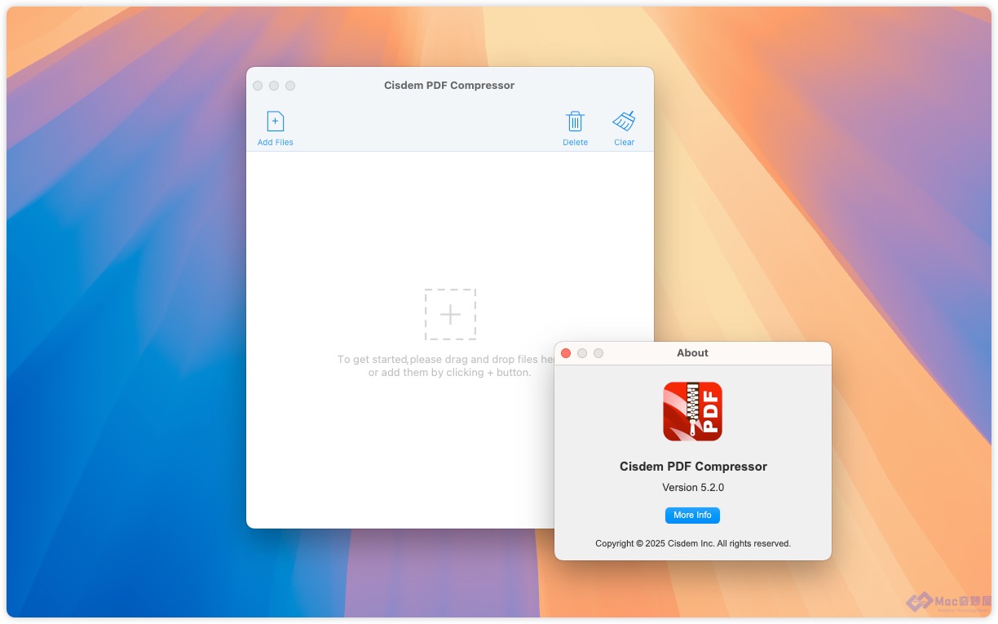Click the Cisdem PDF Compressor app logo
998x624 pixels.
(692, 412)
